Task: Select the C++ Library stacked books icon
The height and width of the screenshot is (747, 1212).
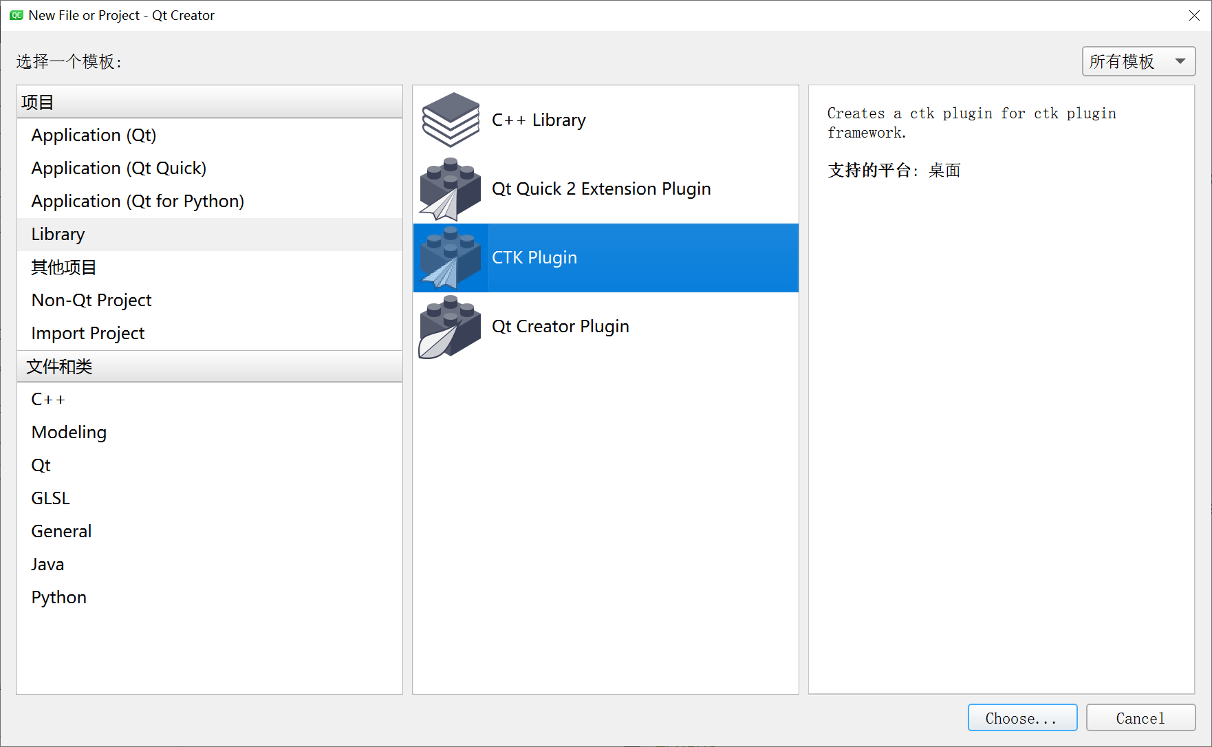Action: tap(450, 120)
